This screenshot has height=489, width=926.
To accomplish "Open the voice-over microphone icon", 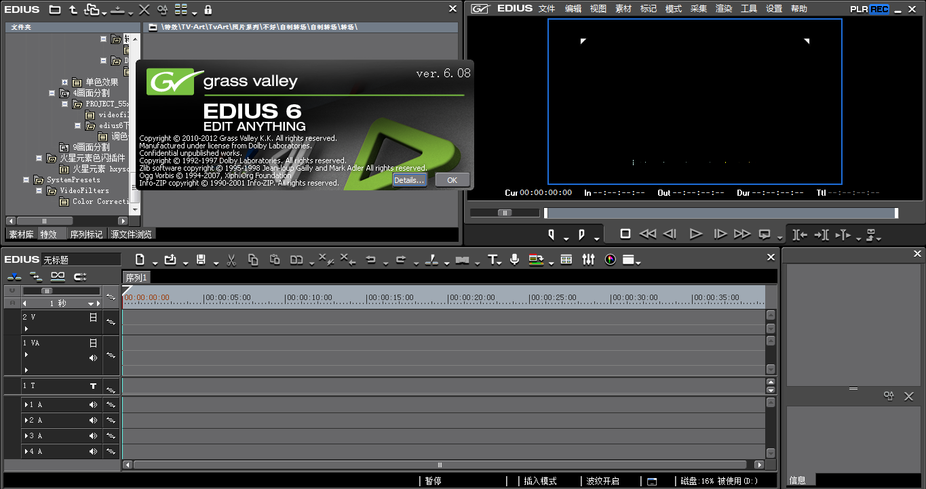I will [x=514, y=259].
